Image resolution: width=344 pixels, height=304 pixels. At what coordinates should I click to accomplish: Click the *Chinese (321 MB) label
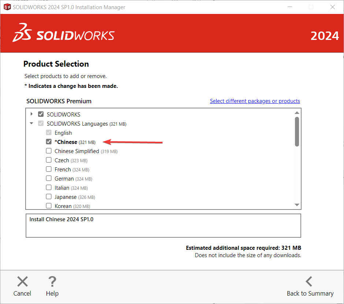point(75,142)
